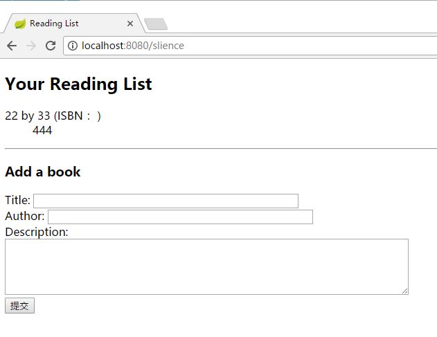
Task: Click the Description box resize handle
Action: click(x=405, y=291)
